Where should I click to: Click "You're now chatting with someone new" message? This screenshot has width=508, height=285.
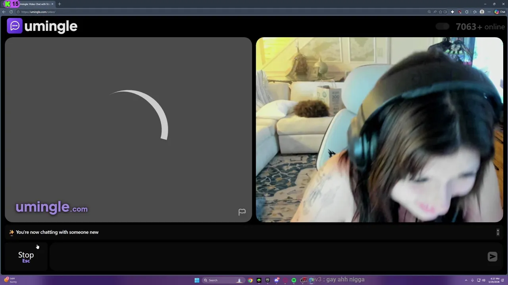pyautogui.click(x=57, y=232)
